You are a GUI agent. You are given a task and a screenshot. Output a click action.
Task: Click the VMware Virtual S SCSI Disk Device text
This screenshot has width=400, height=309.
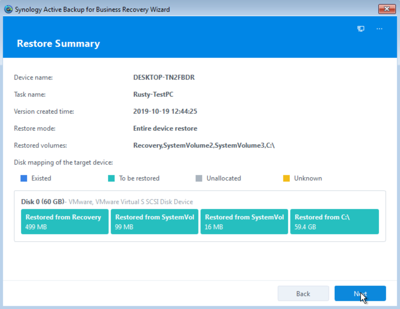131,202
